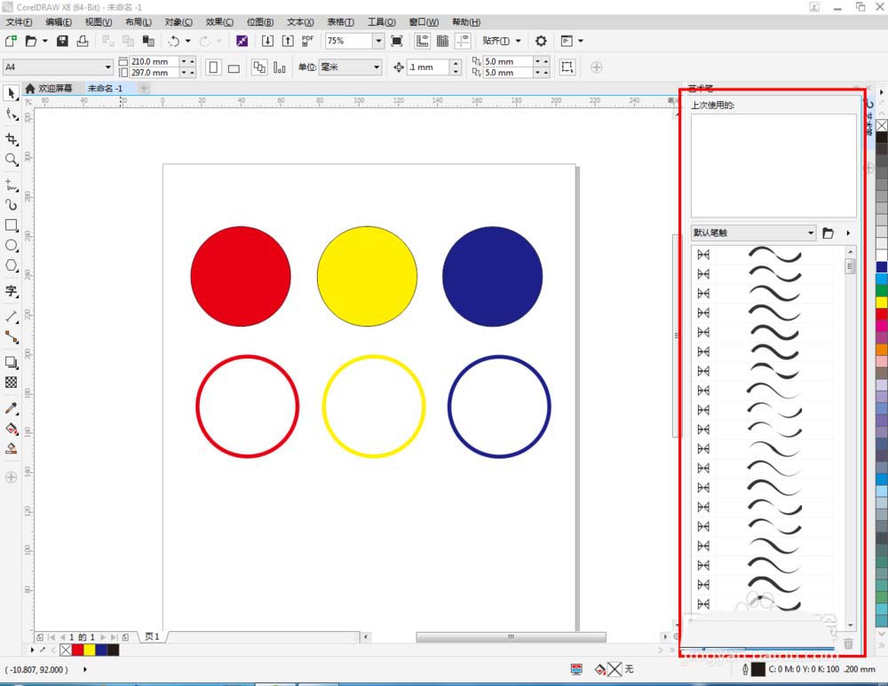This screenshot has height=686, width=888.
Task: Open Options with the gear icon
Action: tap(541, 41)
